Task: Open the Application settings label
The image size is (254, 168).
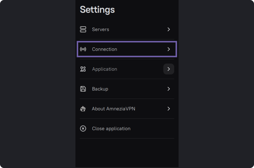Action: tap(104, 69)
